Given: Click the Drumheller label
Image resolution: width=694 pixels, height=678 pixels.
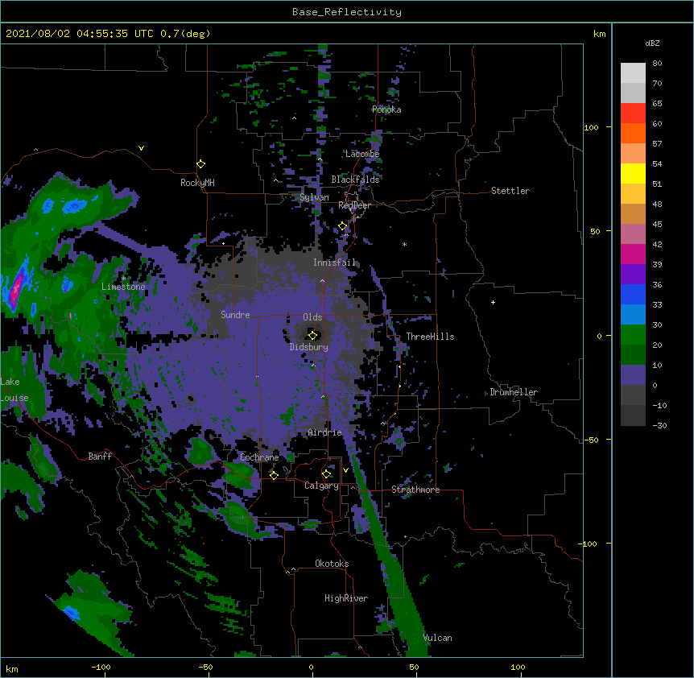Looking at the screenshot, I should point(514,392).
